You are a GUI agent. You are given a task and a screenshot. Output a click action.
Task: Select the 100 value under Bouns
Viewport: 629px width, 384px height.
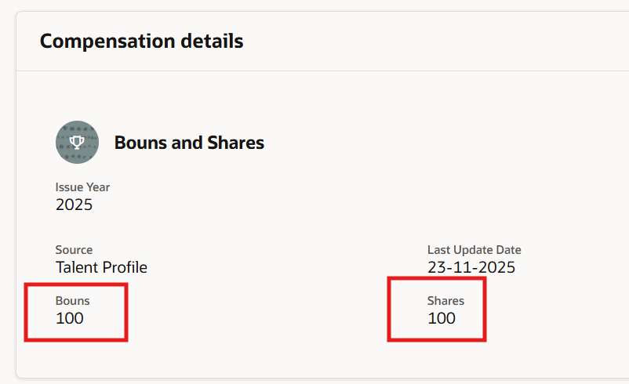69,318
